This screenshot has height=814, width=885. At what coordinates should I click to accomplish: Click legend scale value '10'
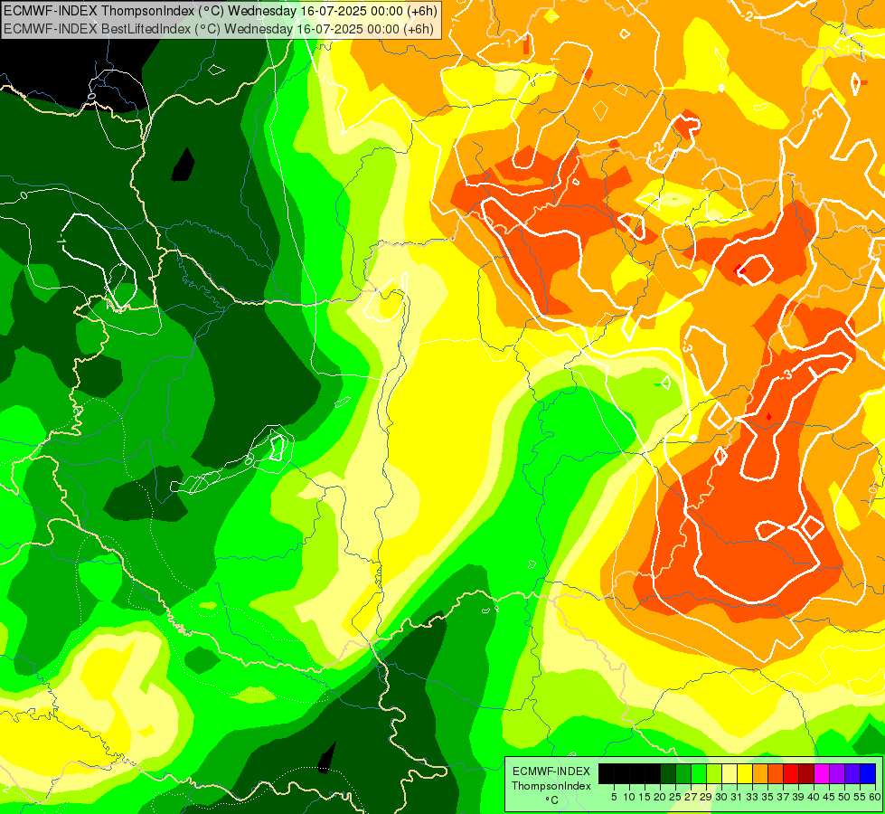click(629, 797)
